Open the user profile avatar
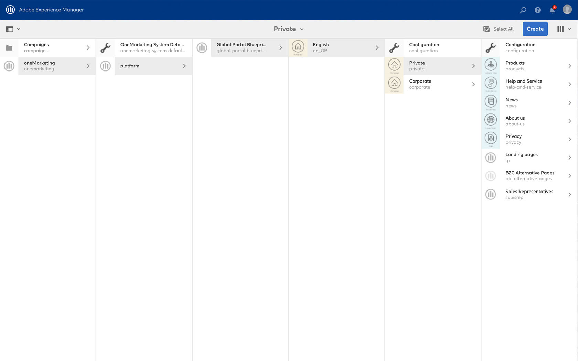Viewport: 578px width, 361px height. (x=567, y=9)
